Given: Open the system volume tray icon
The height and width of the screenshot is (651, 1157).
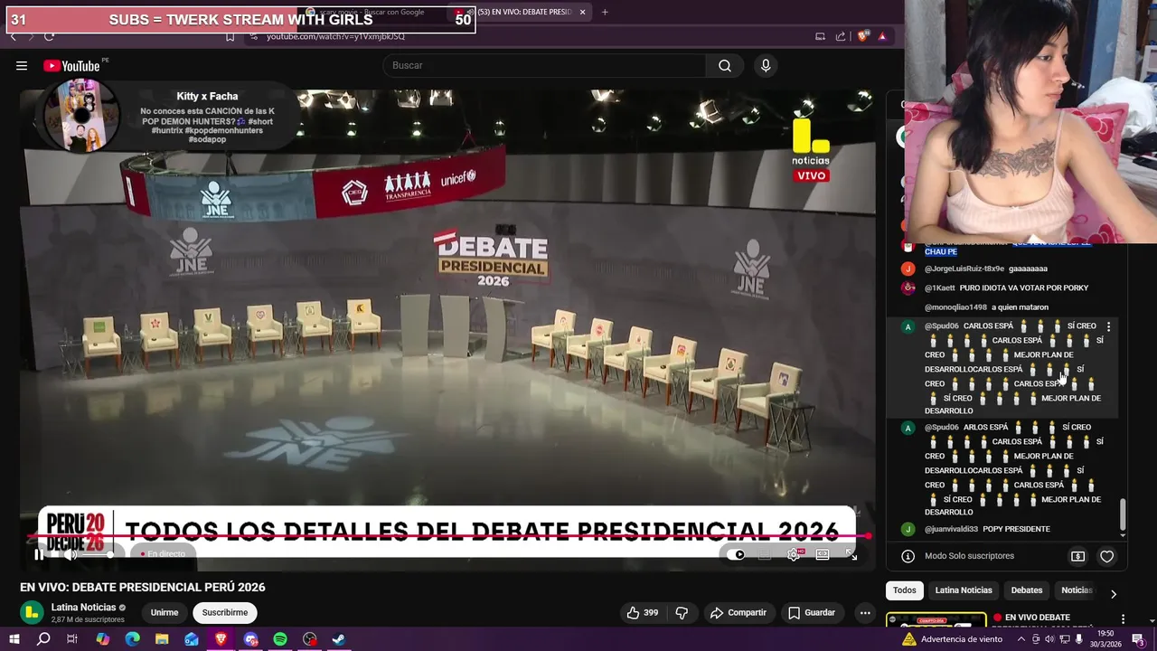Looking at the screenshot, I should [1050, 639].
